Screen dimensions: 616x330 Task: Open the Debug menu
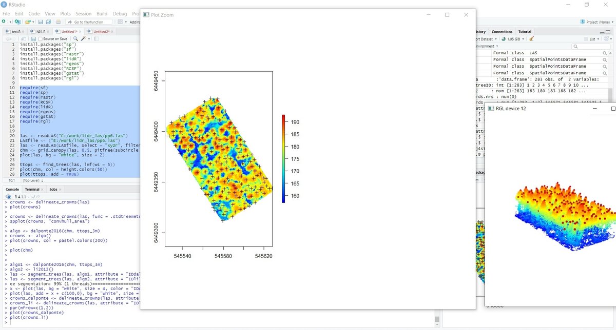point(120,14)
